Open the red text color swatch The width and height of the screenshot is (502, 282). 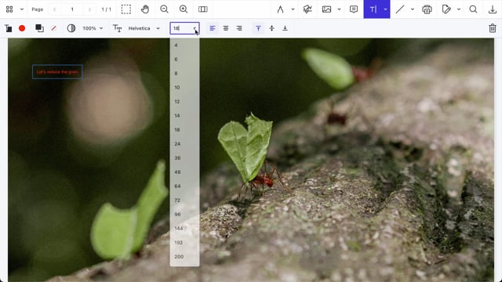(22, 28)
